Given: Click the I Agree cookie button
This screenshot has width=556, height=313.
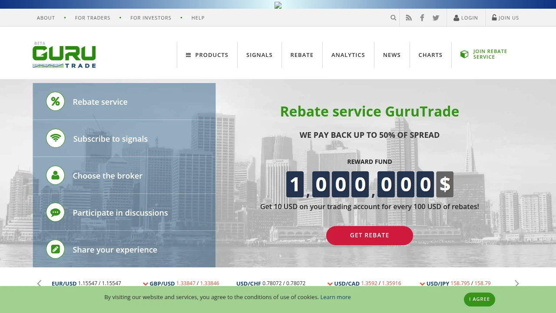Looking at the screenshot, I should click(480, 299).
